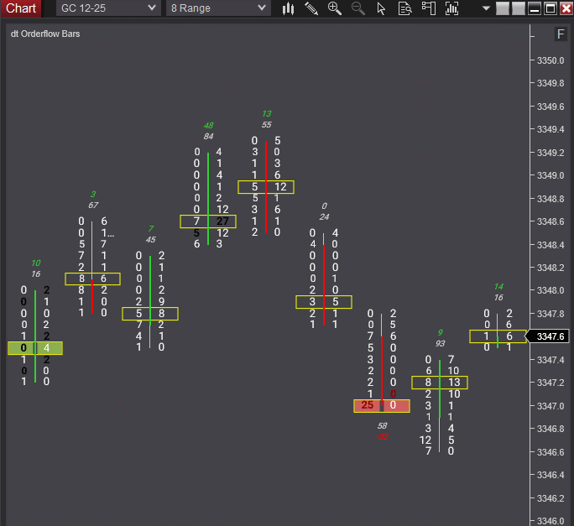Select the cursor pointer tool
The width and height of the screenshot is (574, 526).
[x=381, y=8]
